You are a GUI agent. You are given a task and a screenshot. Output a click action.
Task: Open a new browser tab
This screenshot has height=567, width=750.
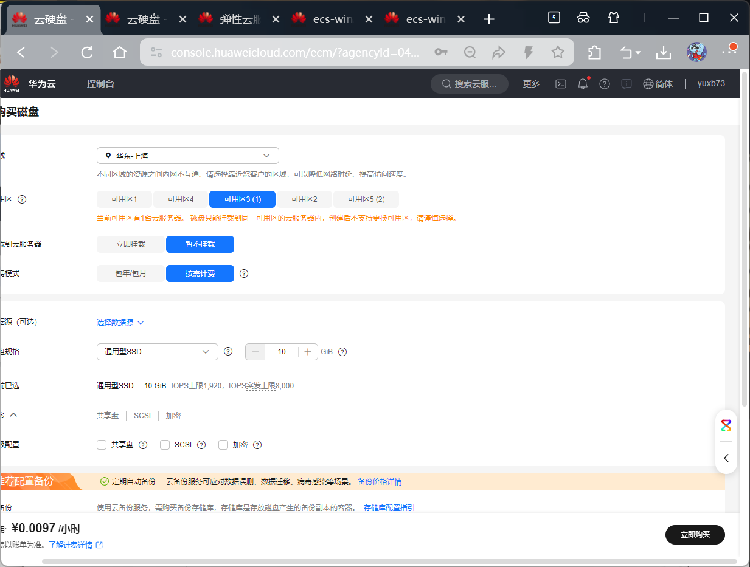tap(488, 19)
